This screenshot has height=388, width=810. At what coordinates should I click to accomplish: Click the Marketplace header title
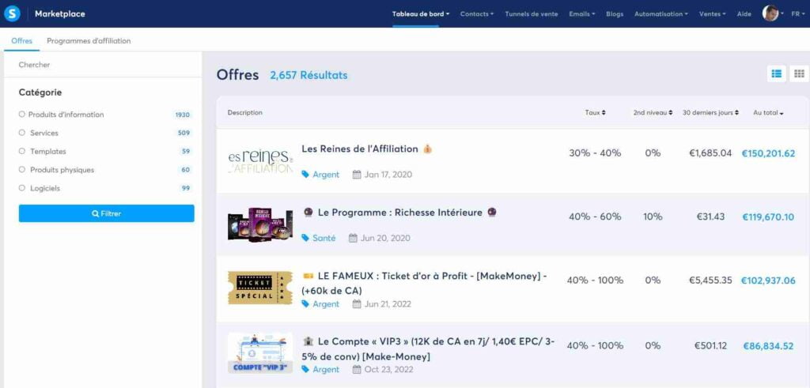(x=60, y=14)
